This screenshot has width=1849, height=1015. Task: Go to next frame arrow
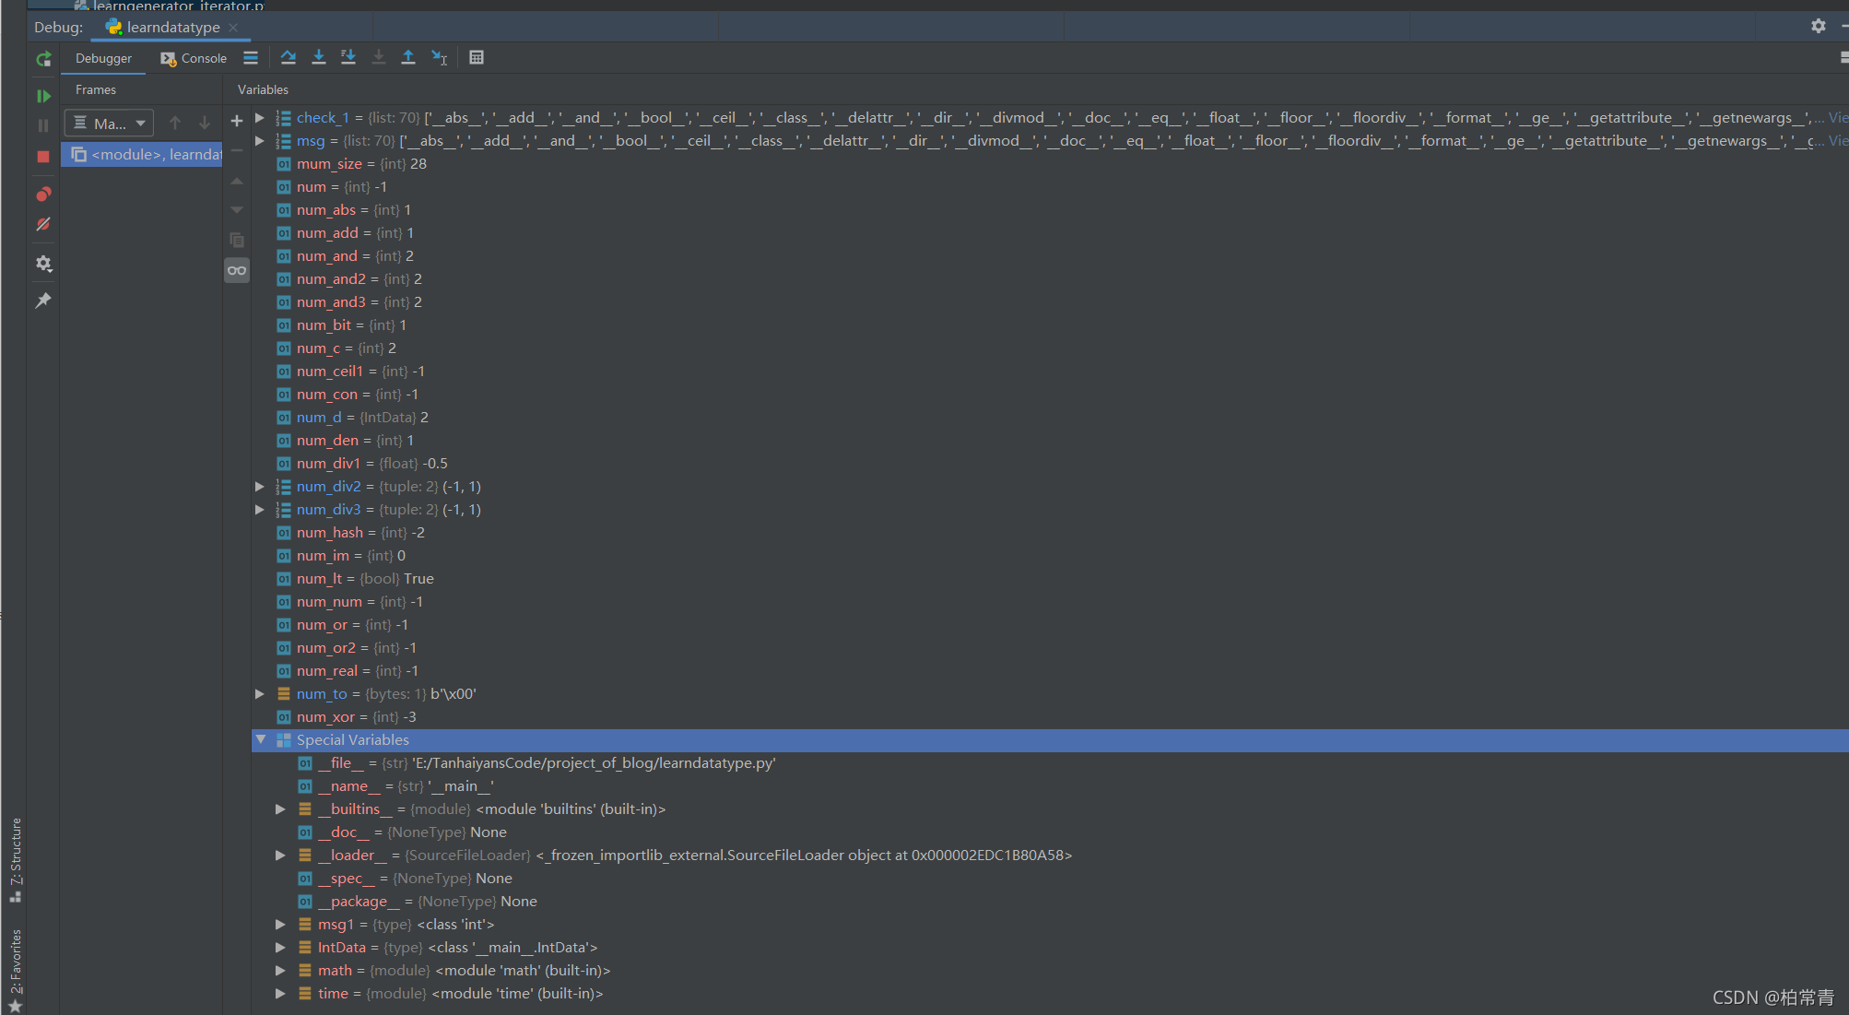[x=205, y=123]
